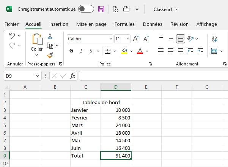
Task: Expand the underline style dropdown arrow
Action: (98, 51)
